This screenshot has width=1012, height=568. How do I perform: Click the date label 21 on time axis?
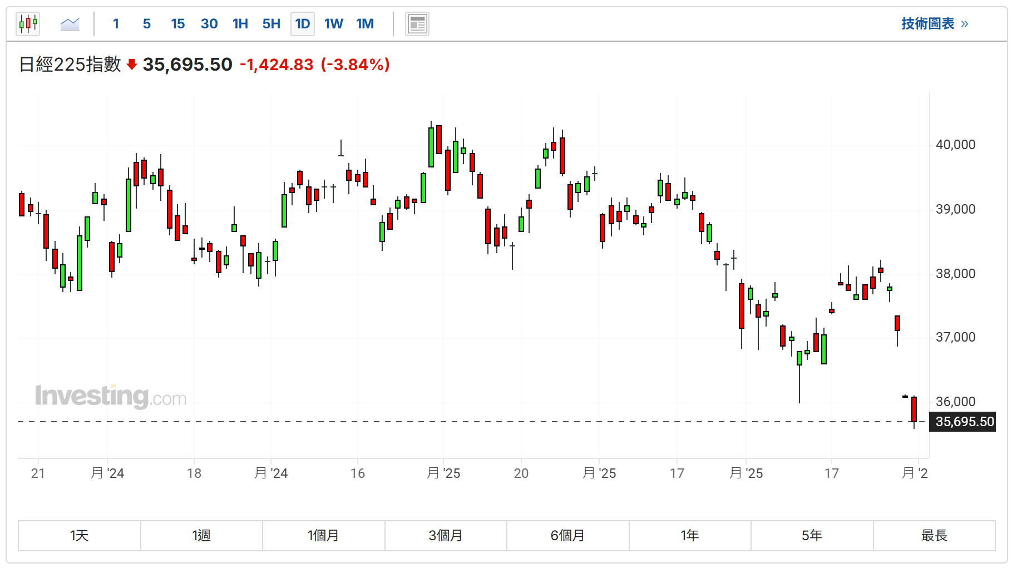tap(38, 473)
